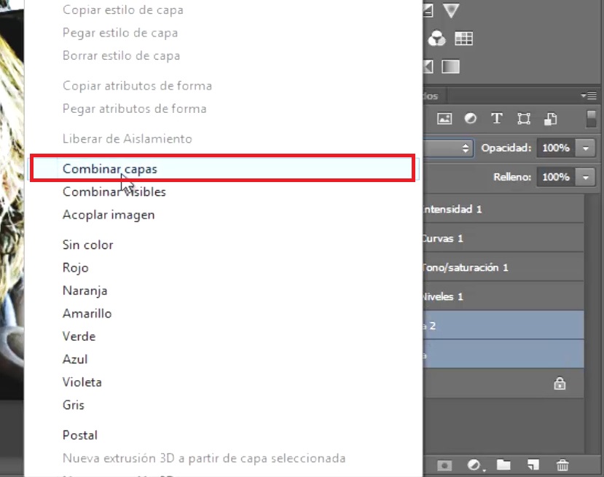Filter layers by shape layers icon

[x=524, y=119]
